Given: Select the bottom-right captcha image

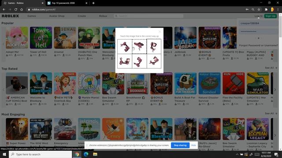Looking at the screenshot, I should coord(154,61).
